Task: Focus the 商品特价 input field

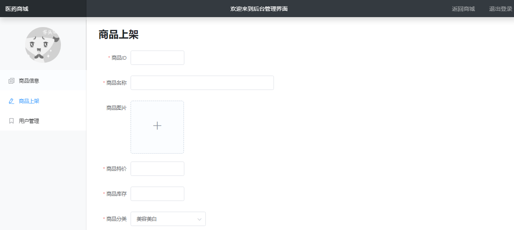Action: coord(157,169)
